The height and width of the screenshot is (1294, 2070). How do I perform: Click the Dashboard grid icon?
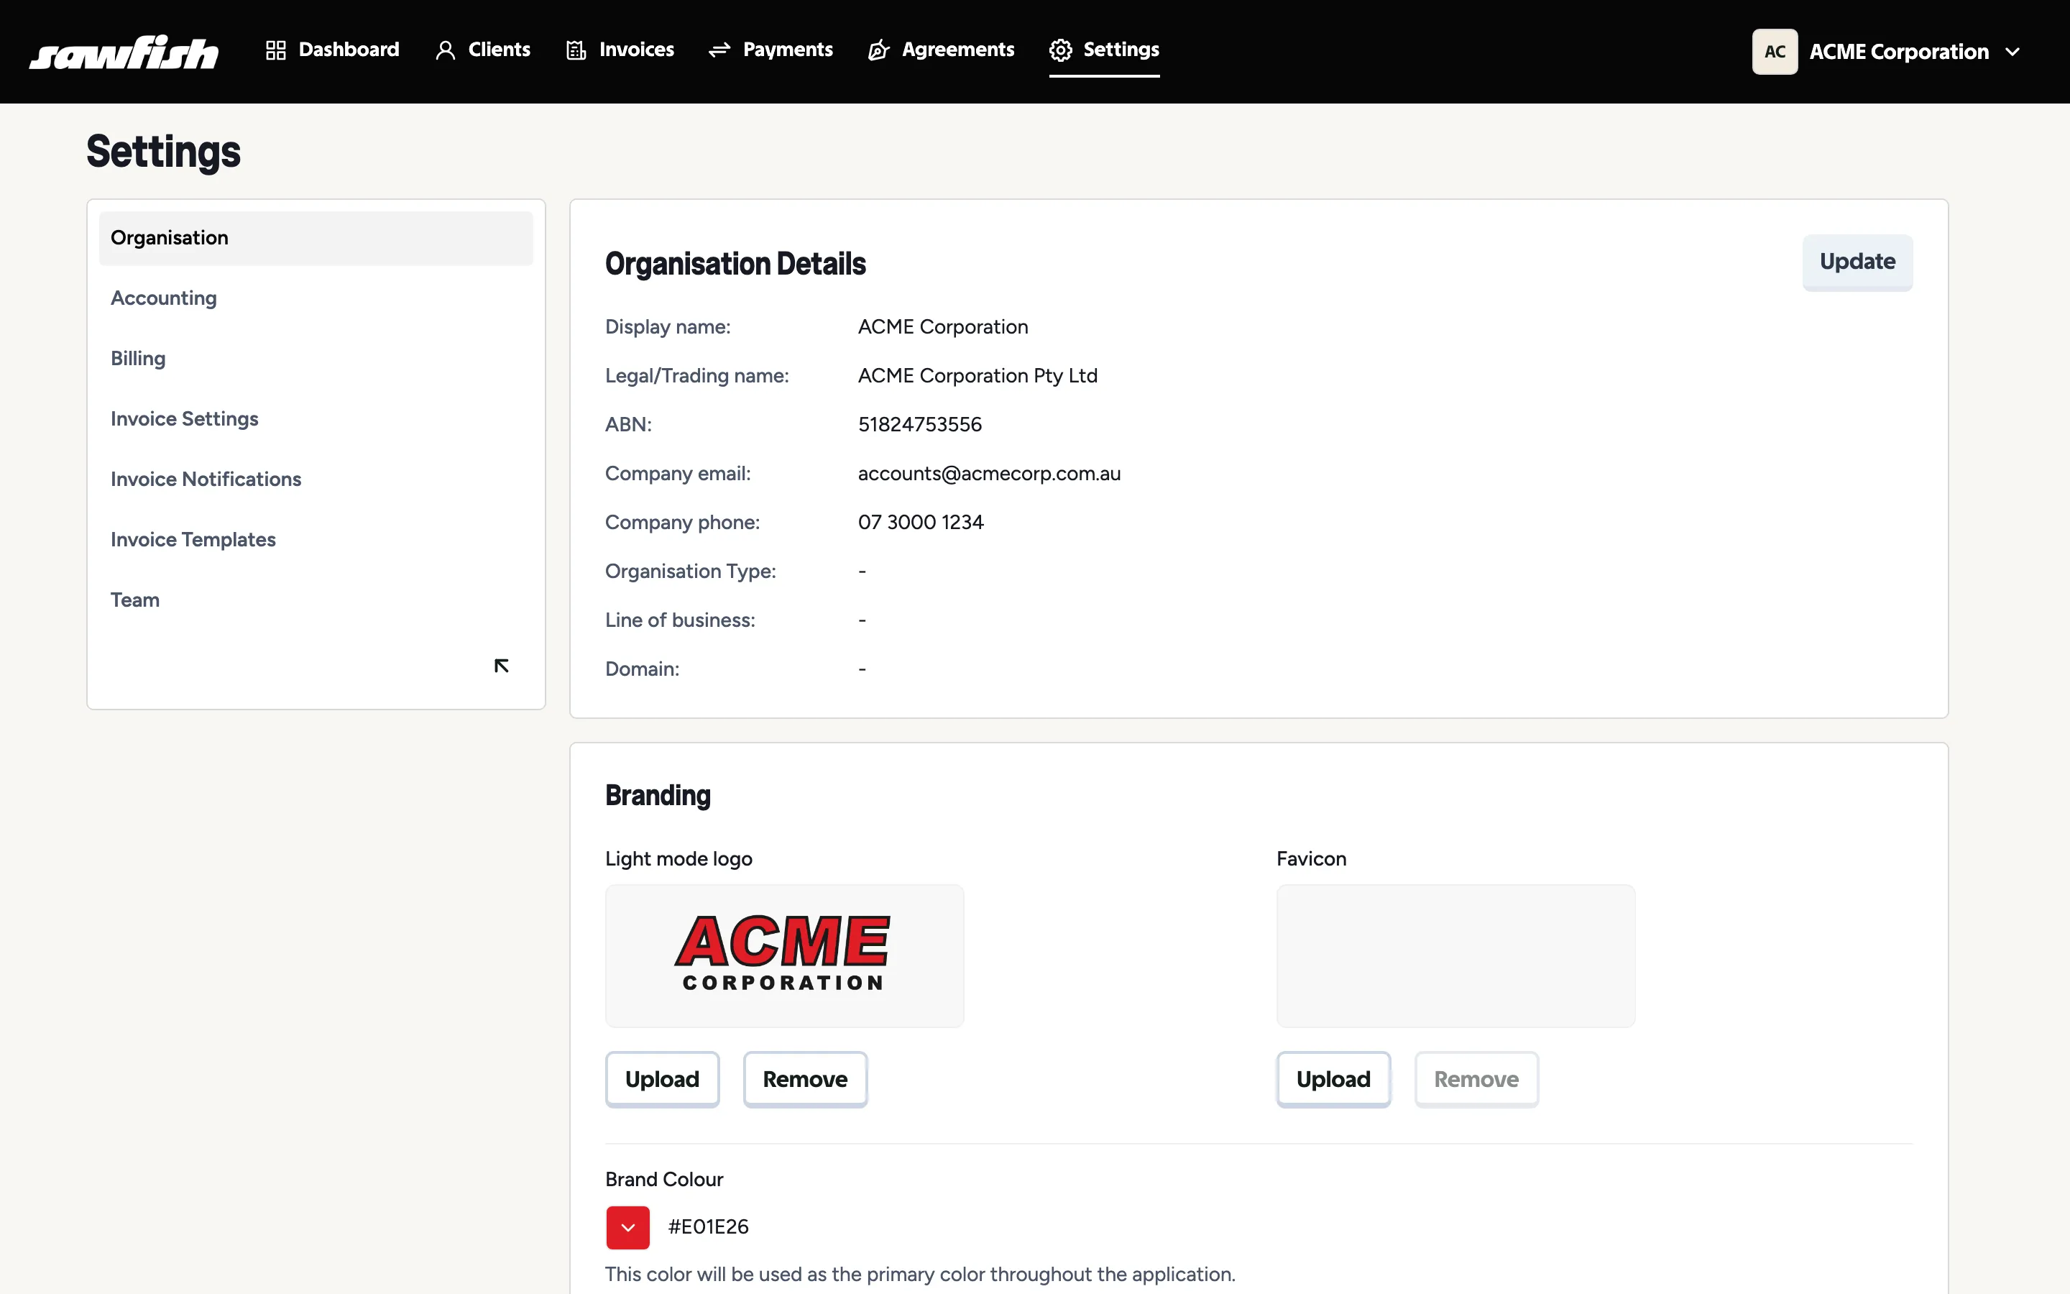pos(275,50)
